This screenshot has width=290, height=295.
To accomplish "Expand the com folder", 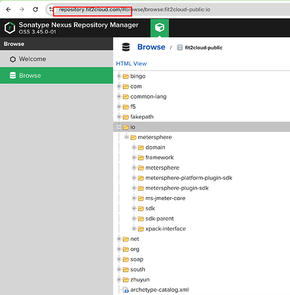I will pyautogui.click(x=119, y=86).
